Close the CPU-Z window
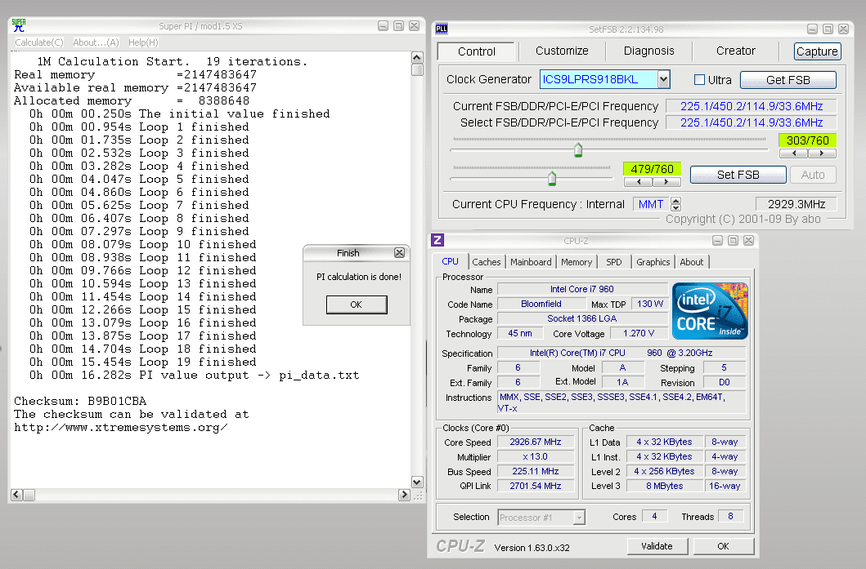The height and width of the screenshot is (569, 866). (748, 240)
